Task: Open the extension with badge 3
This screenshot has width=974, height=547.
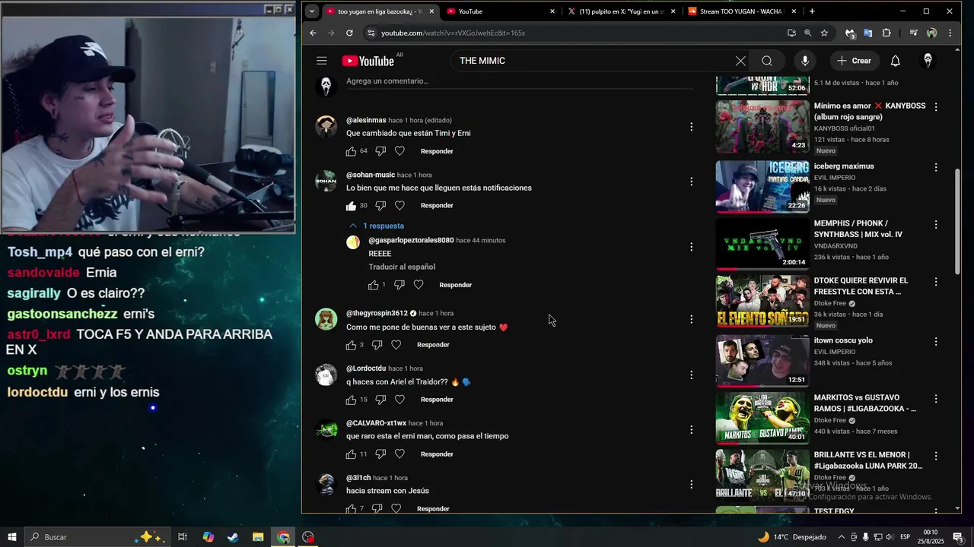Action: coord(850,33)
